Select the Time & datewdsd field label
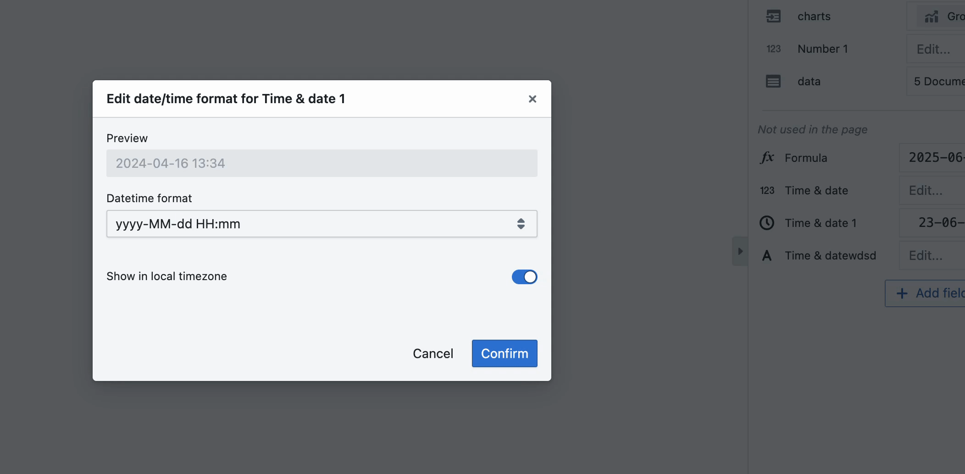 [830, 256]
